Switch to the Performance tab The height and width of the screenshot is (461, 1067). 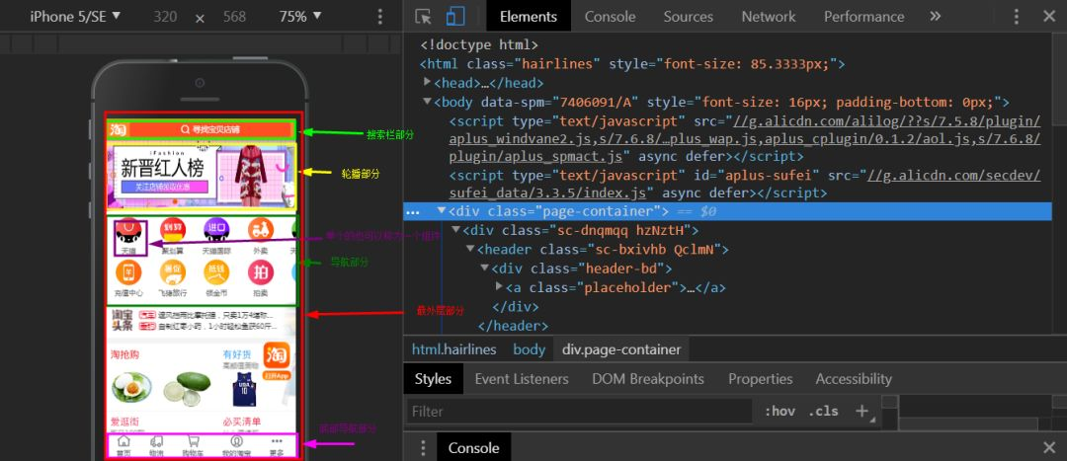click(x=863, y=17)
